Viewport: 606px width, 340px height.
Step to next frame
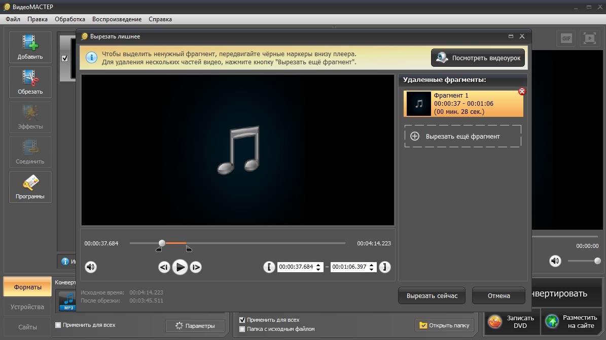click(x=196, y=267)
